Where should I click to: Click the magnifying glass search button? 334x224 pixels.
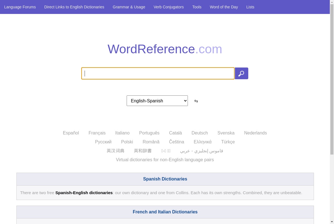241,73
